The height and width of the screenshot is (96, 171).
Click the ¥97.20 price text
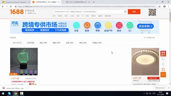click(137, 78)
